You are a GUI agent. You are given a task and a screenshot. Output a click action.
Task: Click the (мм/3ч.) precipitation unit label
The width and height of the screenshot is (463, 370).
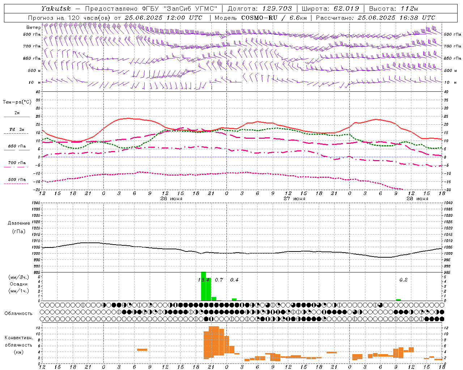coord(19,277)
